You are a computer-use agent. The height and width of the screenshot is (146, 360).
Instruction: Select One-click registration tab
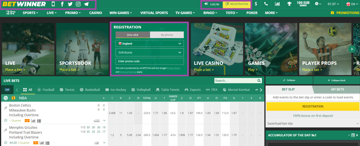133,35
